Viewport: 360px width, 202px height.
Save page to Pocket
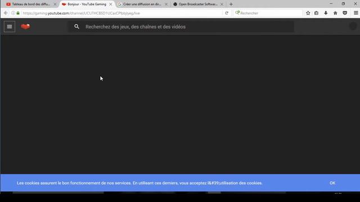[x=345, y=13]
